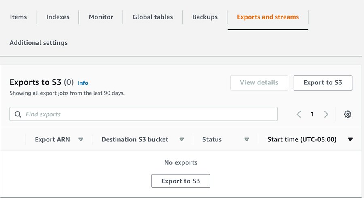Viewport: 364px width, 198px height.
Task: Open the Additional settings tab
Action: click(x=38, y=43)
